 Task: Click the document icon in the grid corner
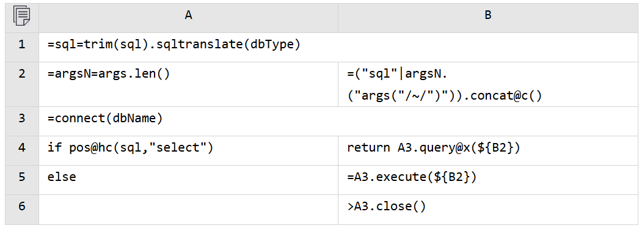pos(21,17)
